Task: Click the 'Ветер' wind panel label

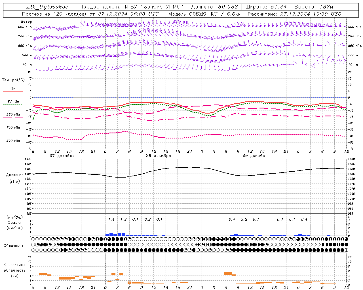Action: point(26,22)
